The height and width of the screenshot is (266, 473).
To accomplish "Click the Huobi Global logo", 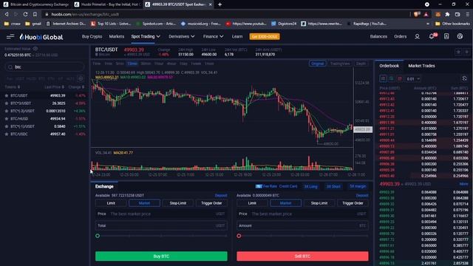I will [41, 37].
